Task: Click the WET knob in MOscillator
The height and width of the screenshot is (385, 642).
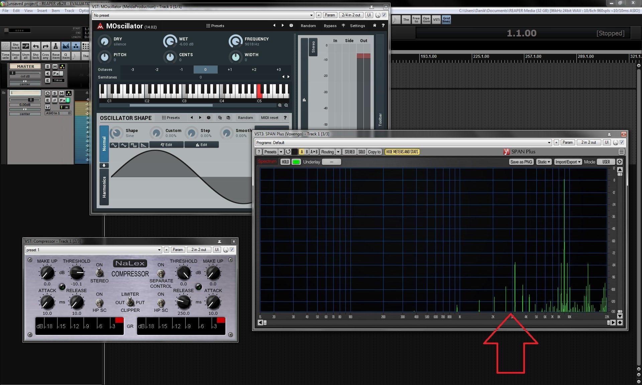Action: [170, 41]
